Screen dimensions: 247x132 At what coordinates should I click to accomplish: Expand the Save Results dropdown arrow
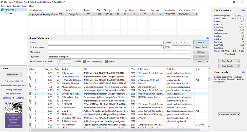238,66
